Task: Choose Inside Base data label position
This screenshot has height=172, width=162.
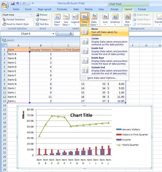Action: tap(105, 61)
